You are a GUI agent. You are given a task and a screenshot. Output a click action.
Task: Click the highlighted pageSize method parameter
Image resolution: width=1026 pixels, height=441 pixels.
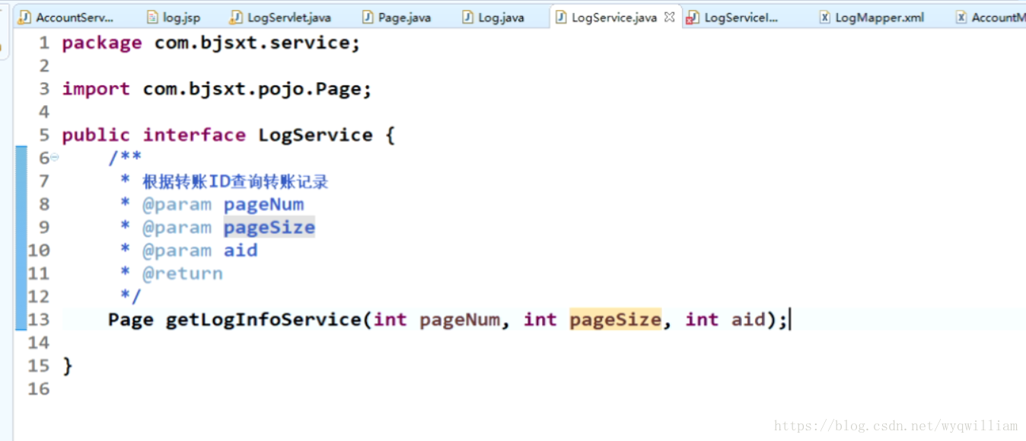click(615, 319)
